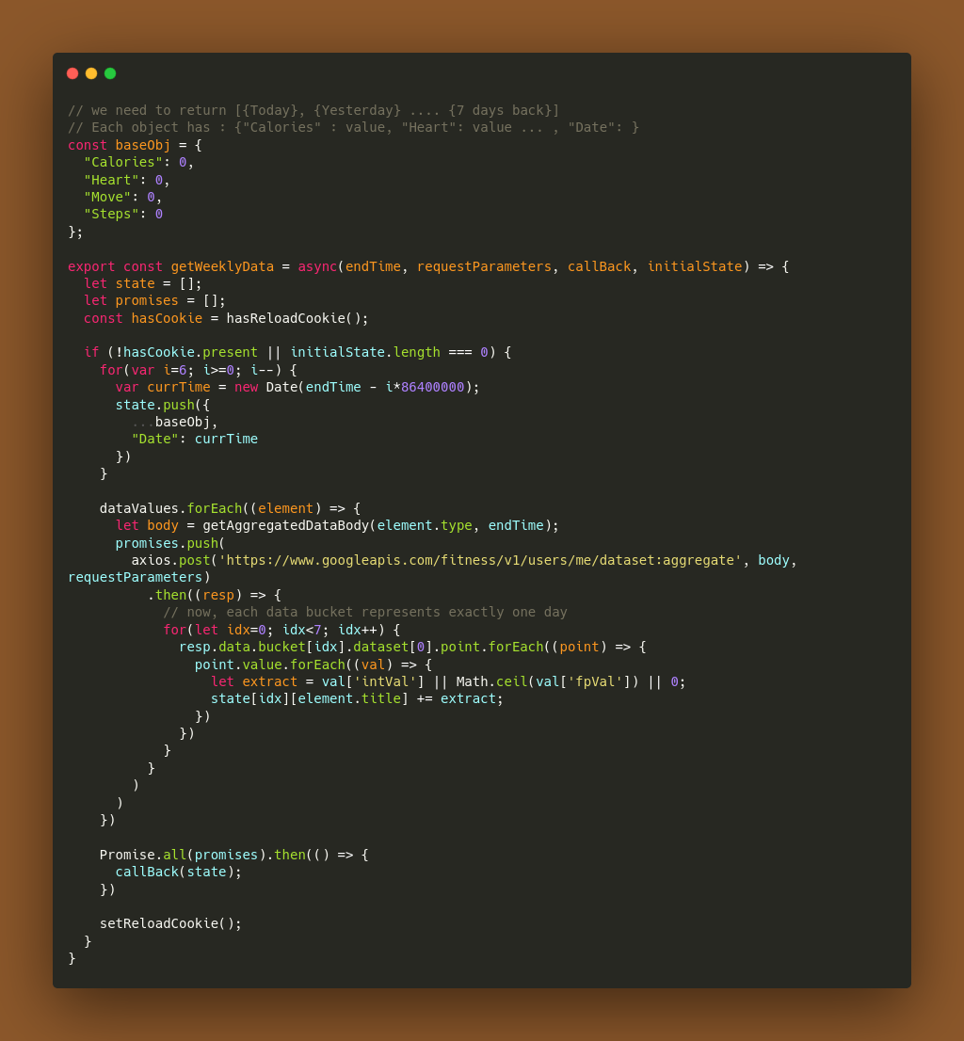Screen dimensions: 964x1041
Task: Click 'Promise.all(promises)' call
Action: [183, 855]
